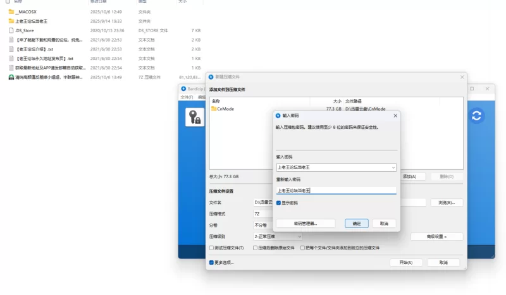The image size is (506, 295).
Task: Click the 浏览(B)... browse button
Action: 446,203
